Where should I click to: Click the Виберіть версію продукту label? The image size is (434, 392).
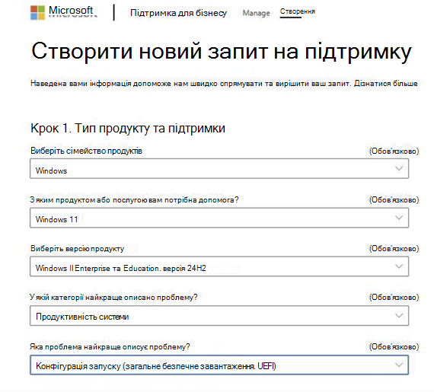[77, 248]
